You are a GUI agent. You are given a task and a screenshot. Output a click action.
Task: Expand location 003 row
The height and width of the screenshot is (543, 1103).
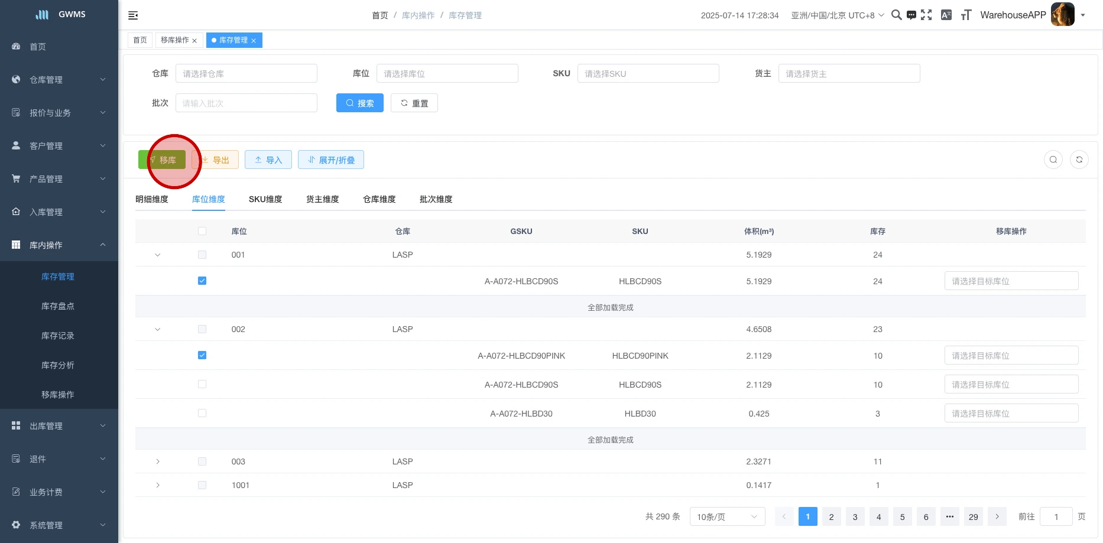(x=157, y=461)
